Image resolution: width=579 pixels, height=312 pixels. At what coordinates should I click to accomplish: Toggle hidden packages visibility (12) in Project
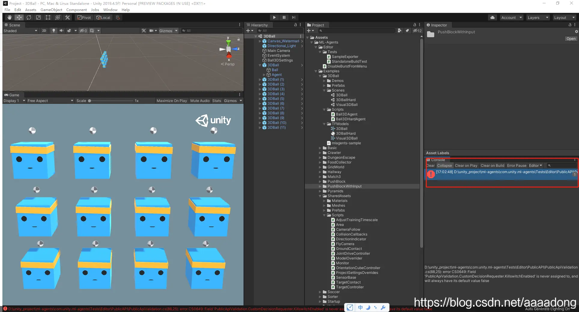(417, 31)
